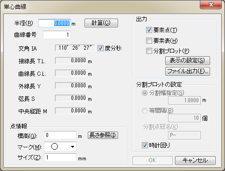Viewport: 225px width, 171px height.
Task: Click the 計算(C) calculate button
Action: pyautogui.click(x=101, y=23)
